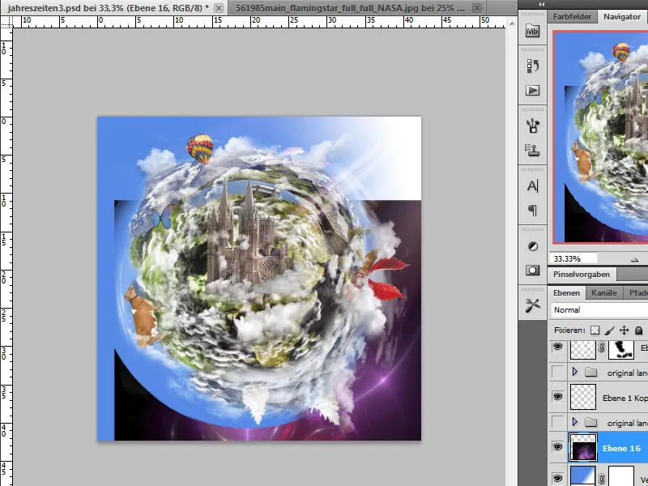The height and width of the screenshot is (486, 648).
Task: Open the Brush panel icon
Action: (532, 126)
